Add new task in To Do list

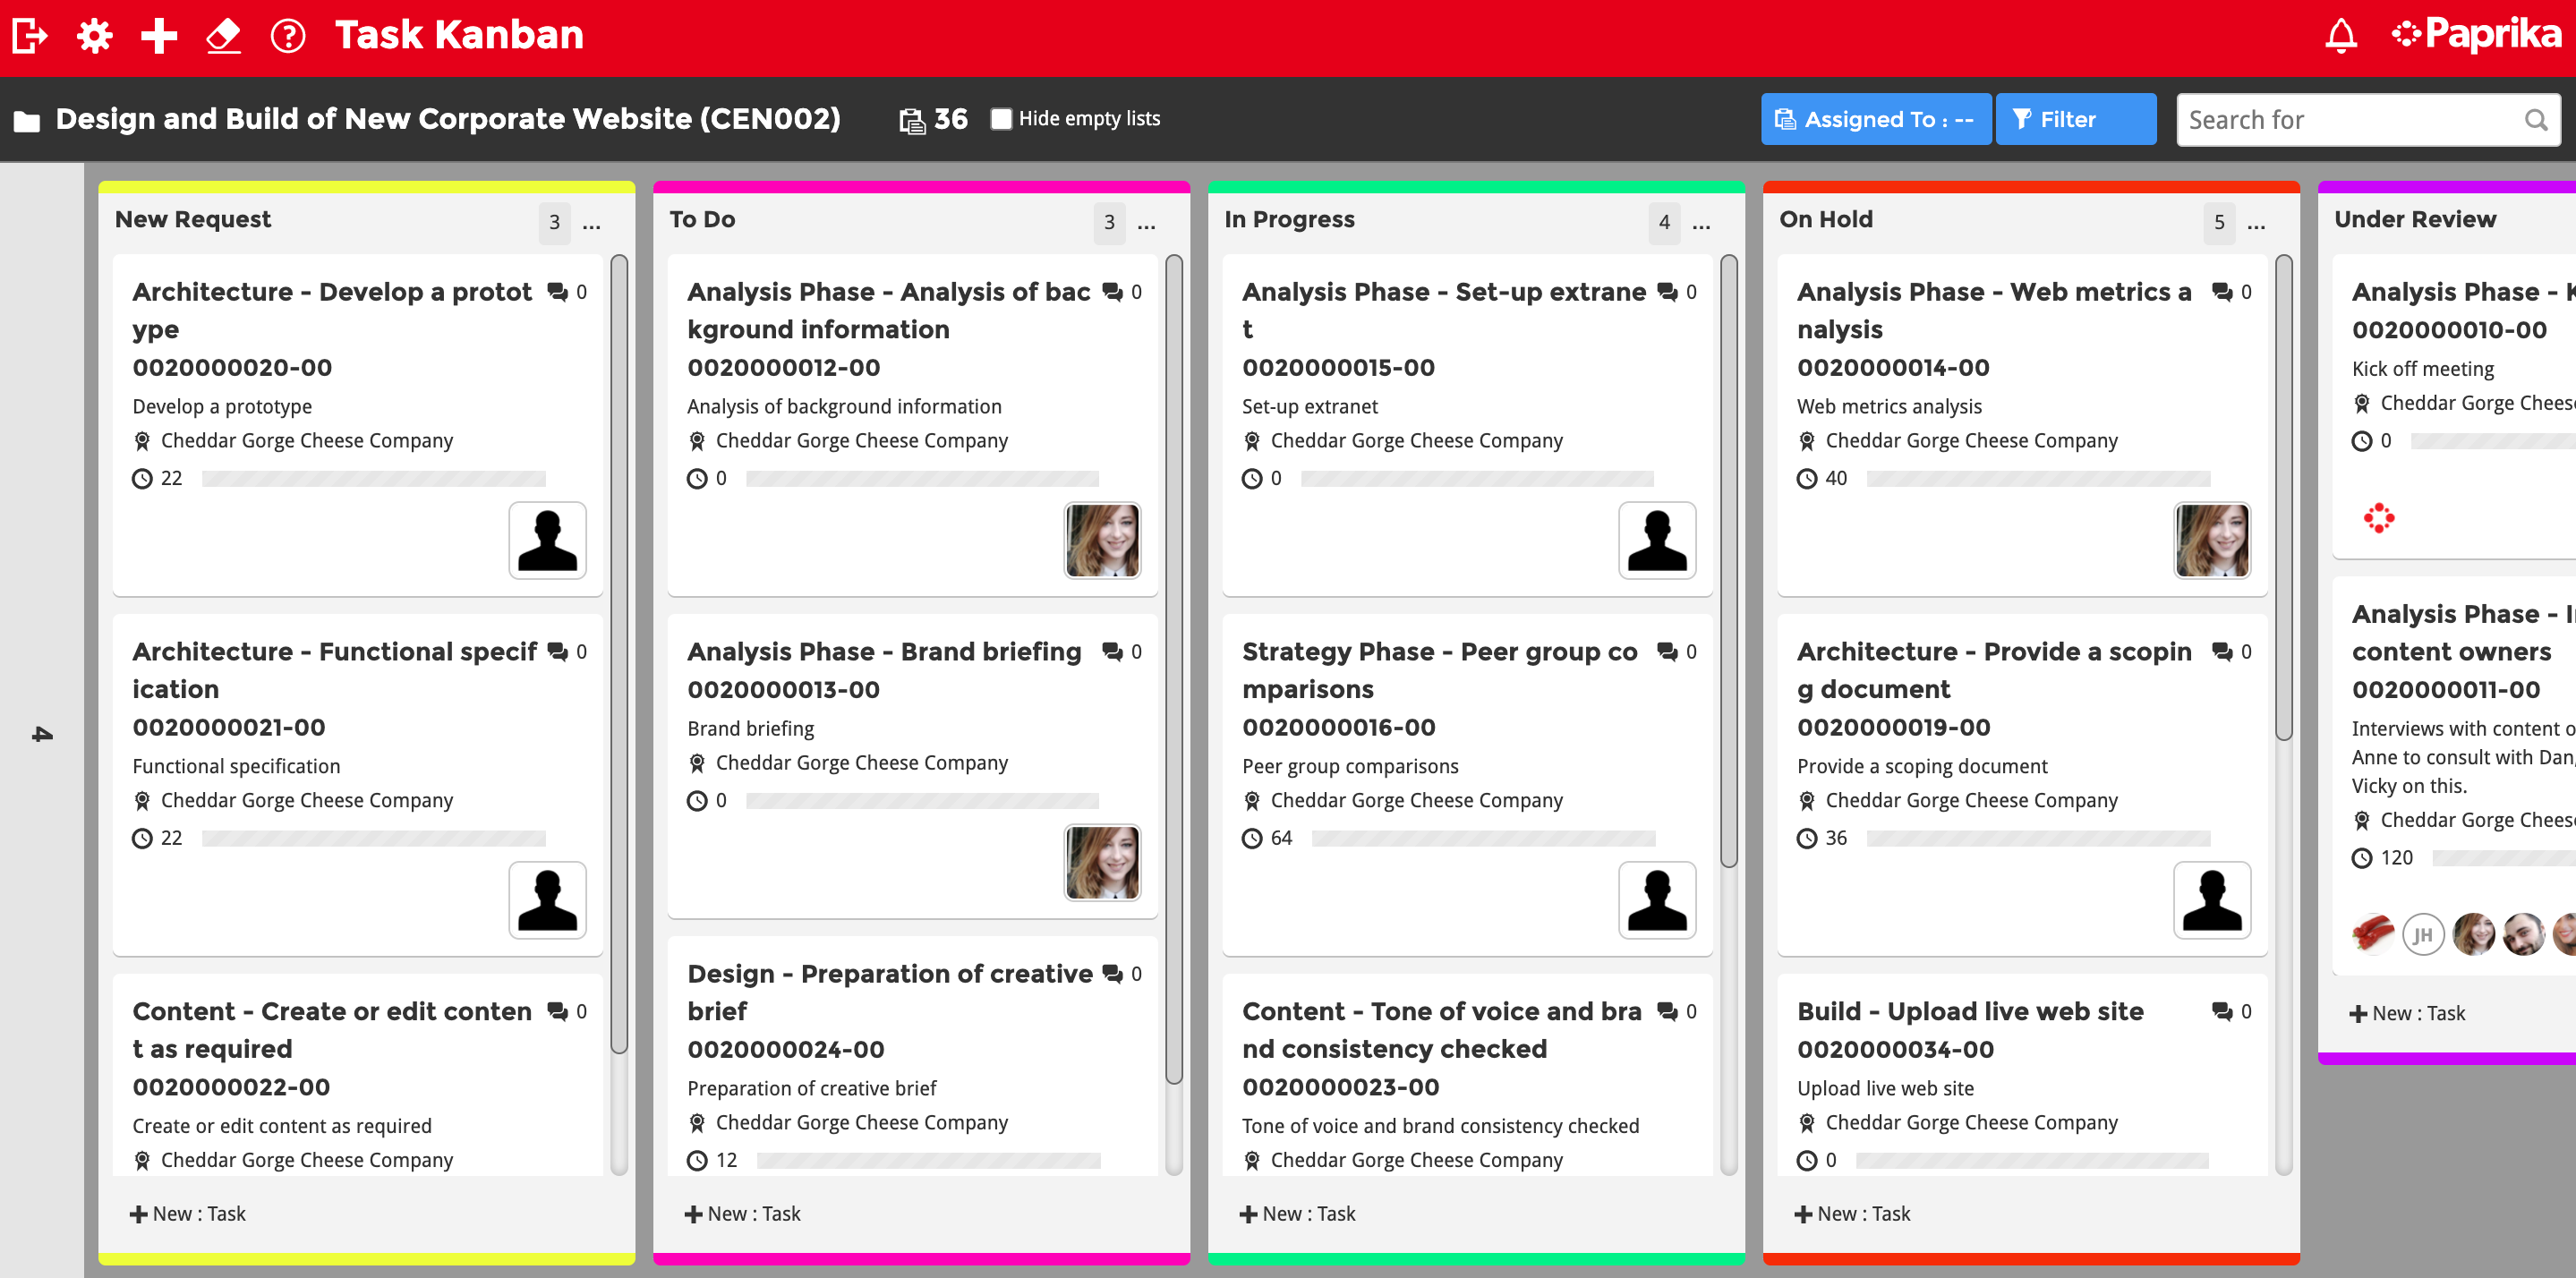point(743,1213)
